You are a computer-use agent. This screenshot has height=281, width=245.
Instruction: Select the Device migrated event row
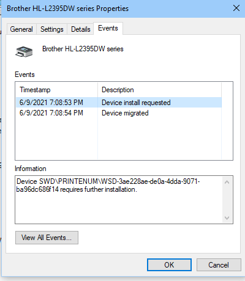pos(119,113)
